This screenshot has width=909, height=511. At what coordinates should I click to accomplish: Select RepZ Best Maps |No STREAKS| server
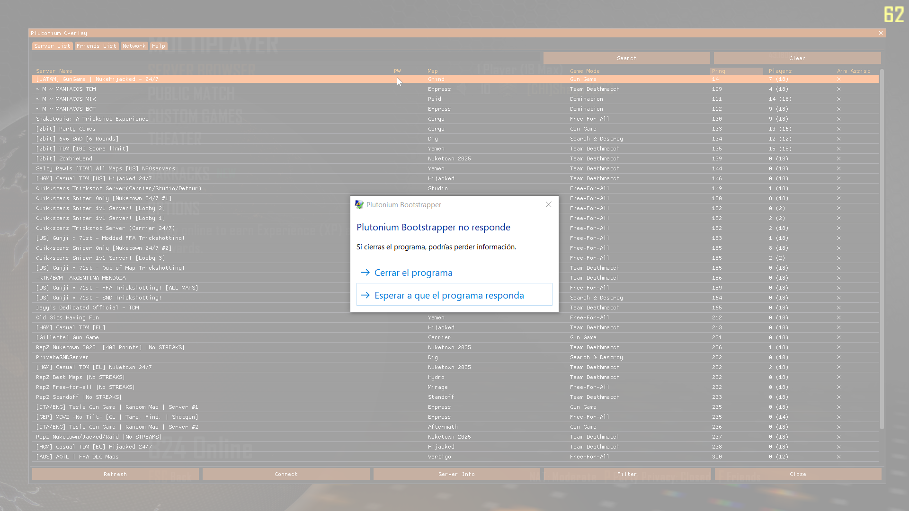(455, 377)
